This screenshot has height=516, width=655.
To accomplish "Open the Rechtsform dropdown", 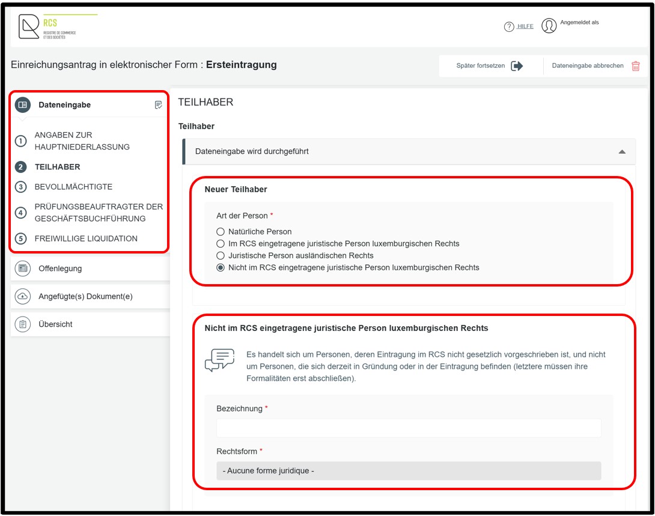I will 409,471.
